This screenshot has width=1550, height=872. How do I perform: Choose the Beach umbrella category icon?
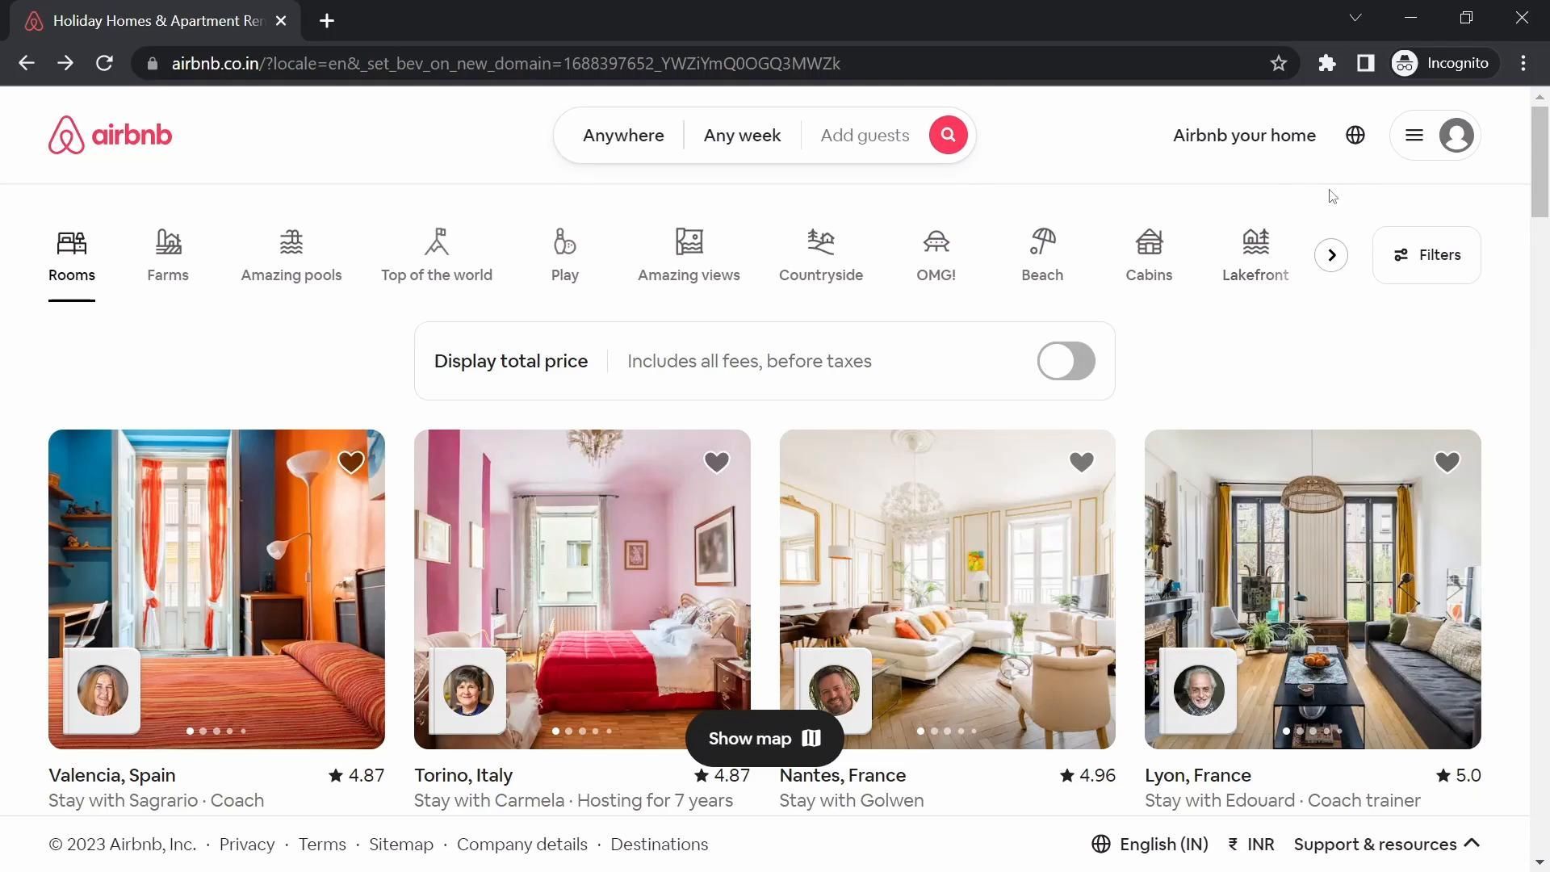point(1042,241)
